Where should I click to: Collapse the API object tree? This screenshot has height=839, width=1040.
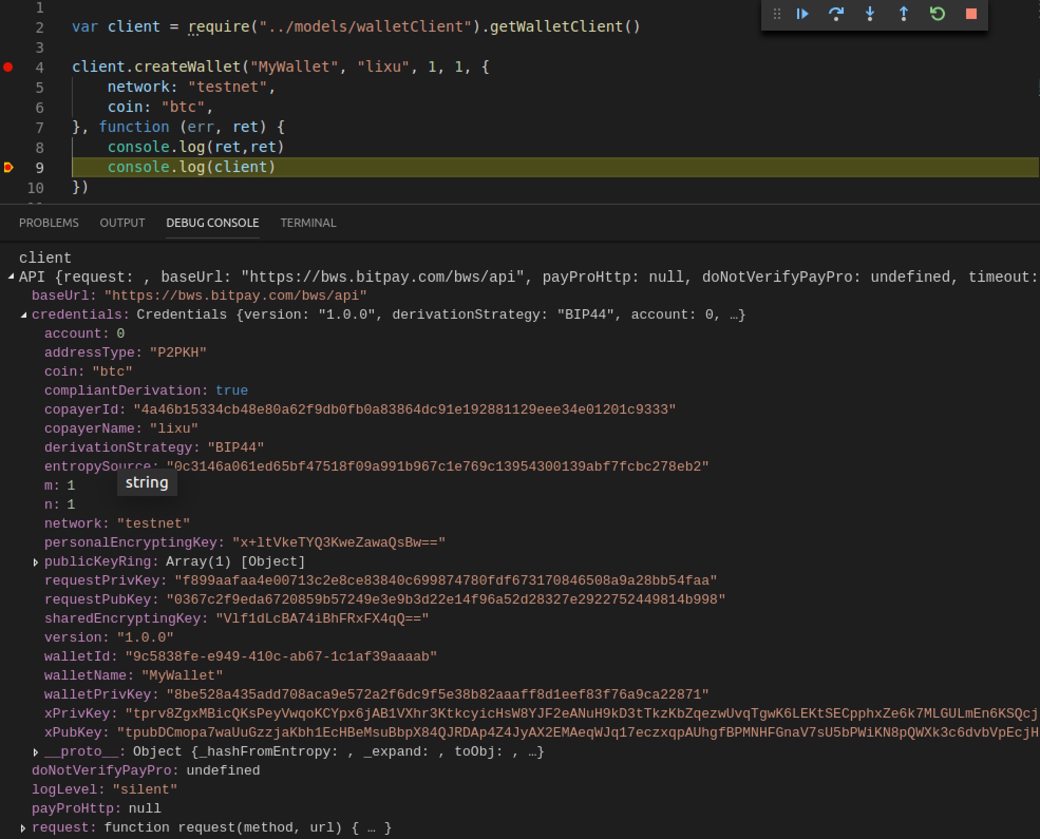coord(11,277)
